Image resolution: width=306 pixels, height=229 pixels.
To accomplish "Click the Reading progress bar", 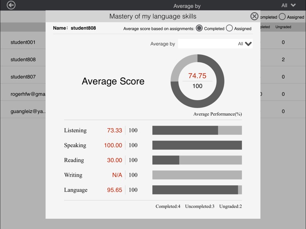I will pyautogui.click(x=197, y=160).
